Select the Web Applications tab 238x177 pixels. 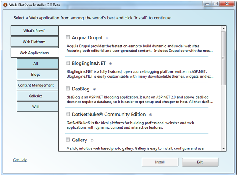34,53
